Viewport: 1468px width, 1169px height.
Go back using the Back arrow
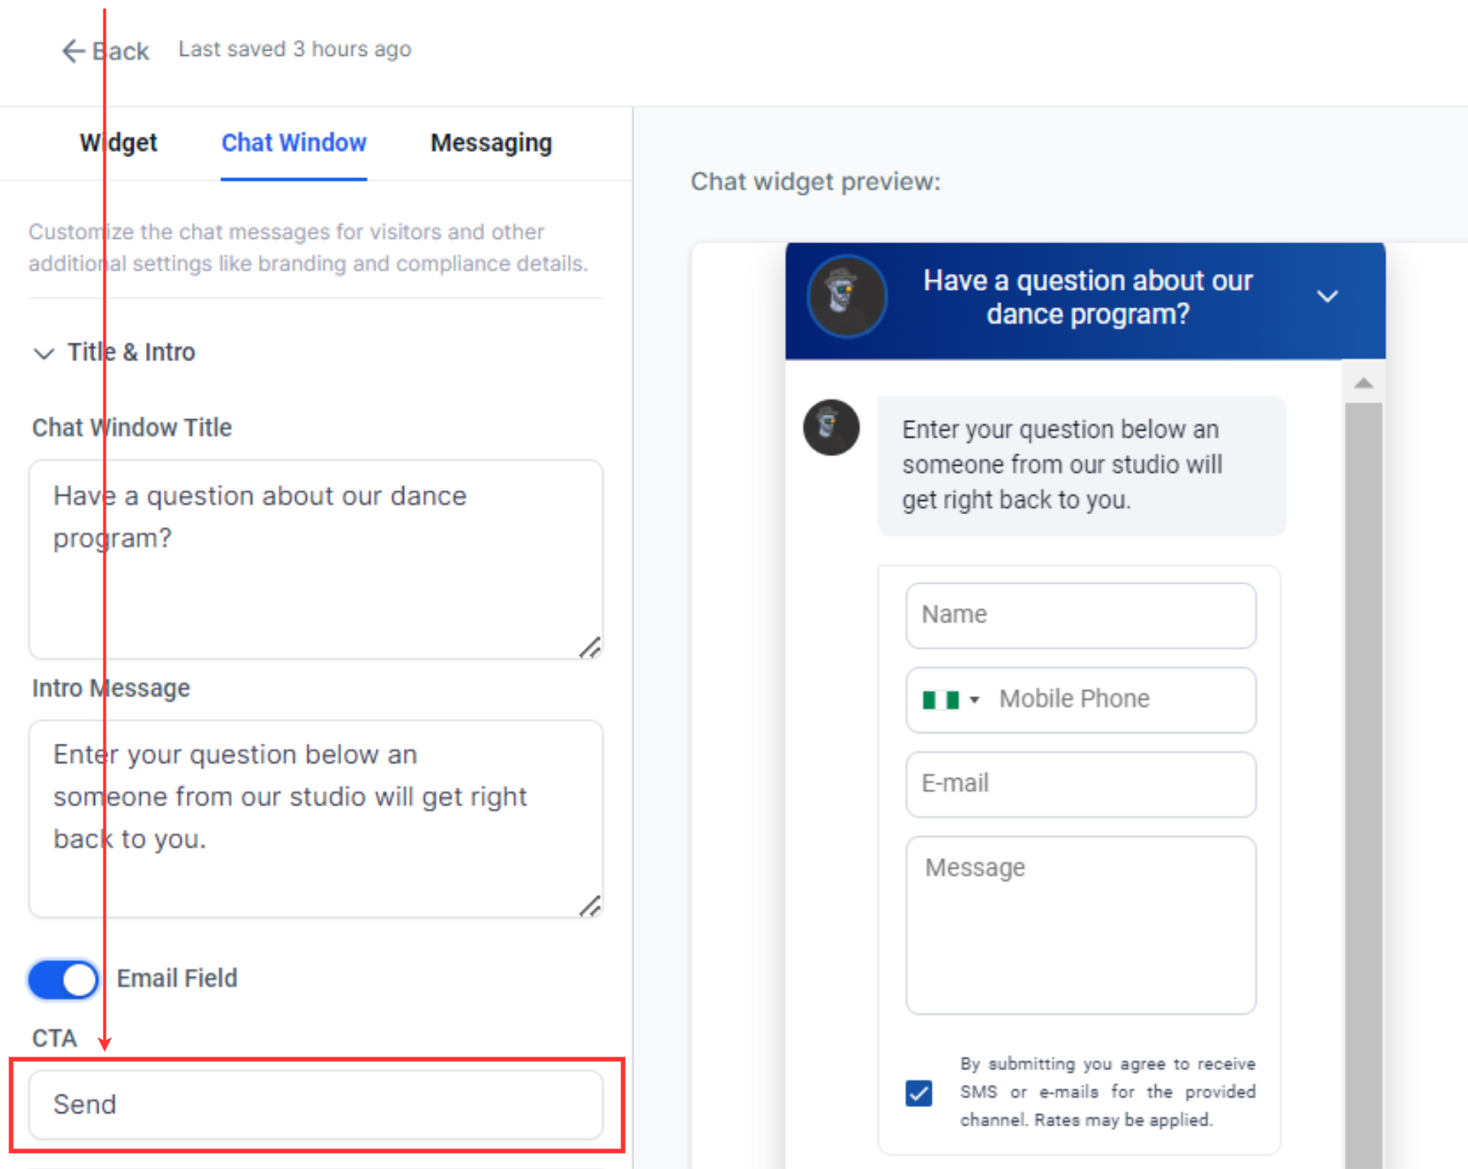coord(105,50)
